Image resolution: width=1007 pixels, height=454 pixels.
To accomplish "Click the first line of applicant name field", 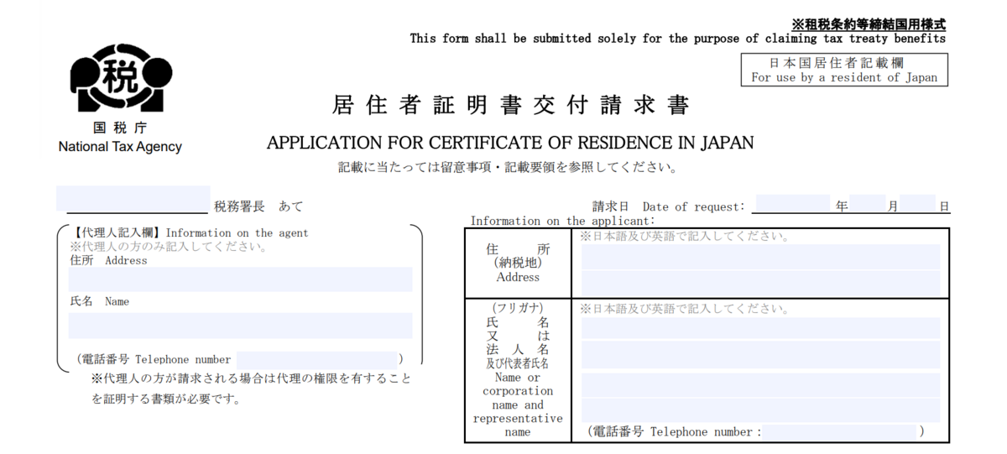I will coord(761,328).
